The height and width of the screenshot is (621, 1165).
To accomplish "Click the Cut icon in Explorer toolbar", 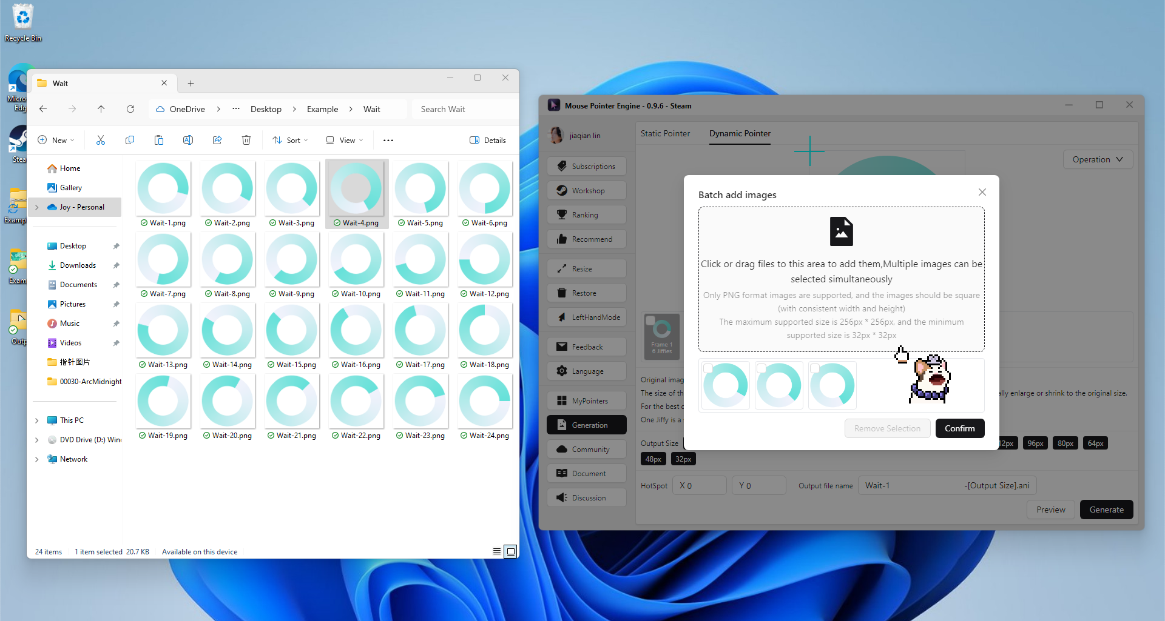I will 101,141.
